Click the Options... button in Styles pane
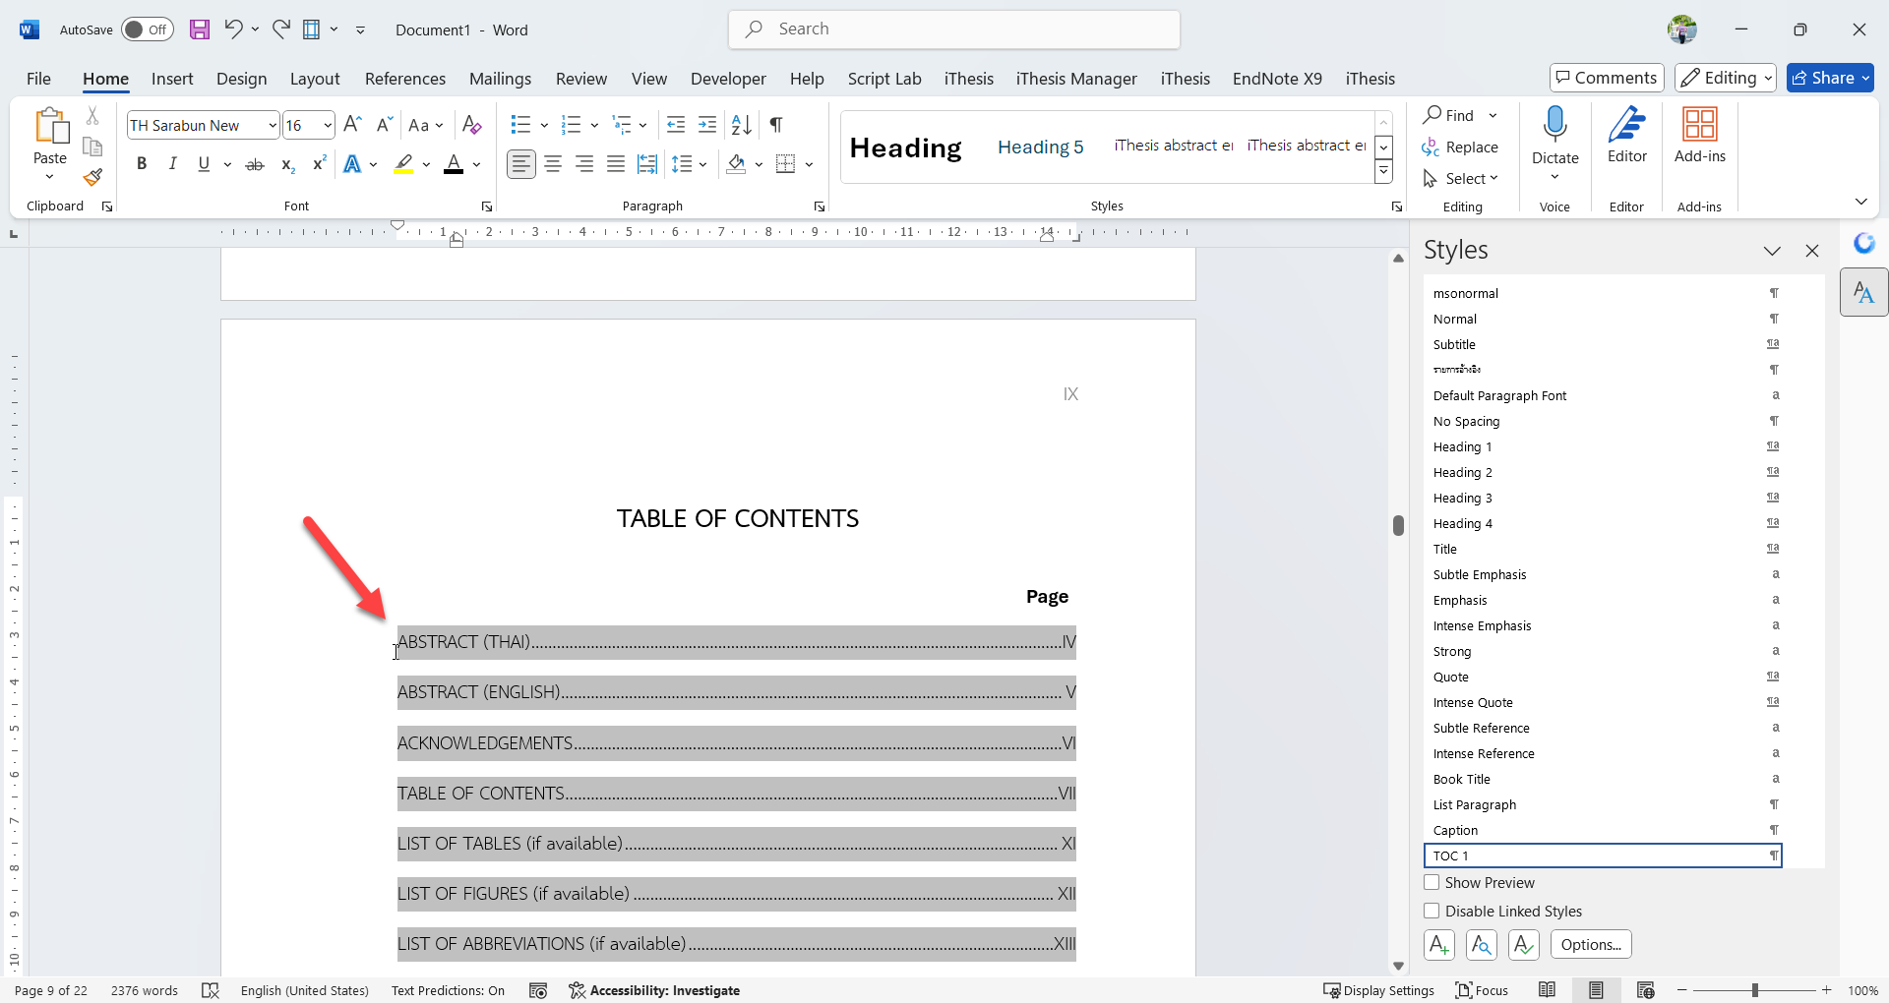The height and width of the screenshot is (1003, 1889). [x=1591, y=945]
